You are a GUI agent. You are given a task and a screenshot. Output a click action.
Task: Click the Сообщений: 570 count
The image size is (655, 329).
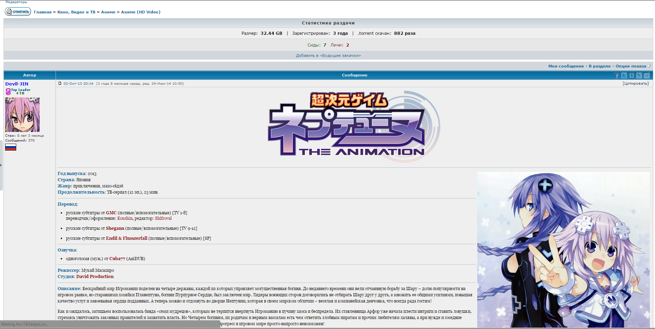[20, 141]
